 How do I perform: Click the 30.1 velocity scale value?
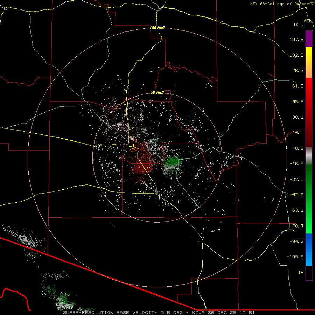[x=298, y=117]
